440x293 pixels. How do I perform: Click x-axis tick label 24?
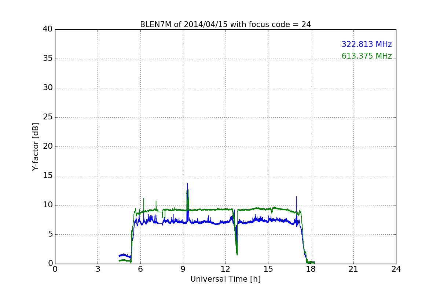396,269
